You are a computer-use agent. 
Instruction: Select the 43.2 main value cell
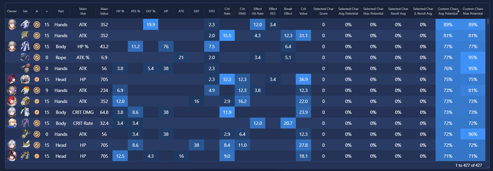click(x=104, y=46)
